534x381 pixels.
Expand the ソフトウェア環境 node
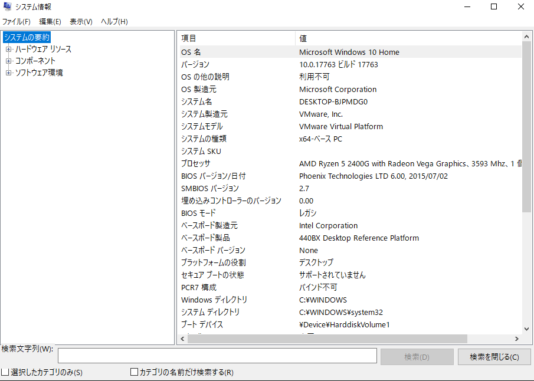(x=9, y=72)
